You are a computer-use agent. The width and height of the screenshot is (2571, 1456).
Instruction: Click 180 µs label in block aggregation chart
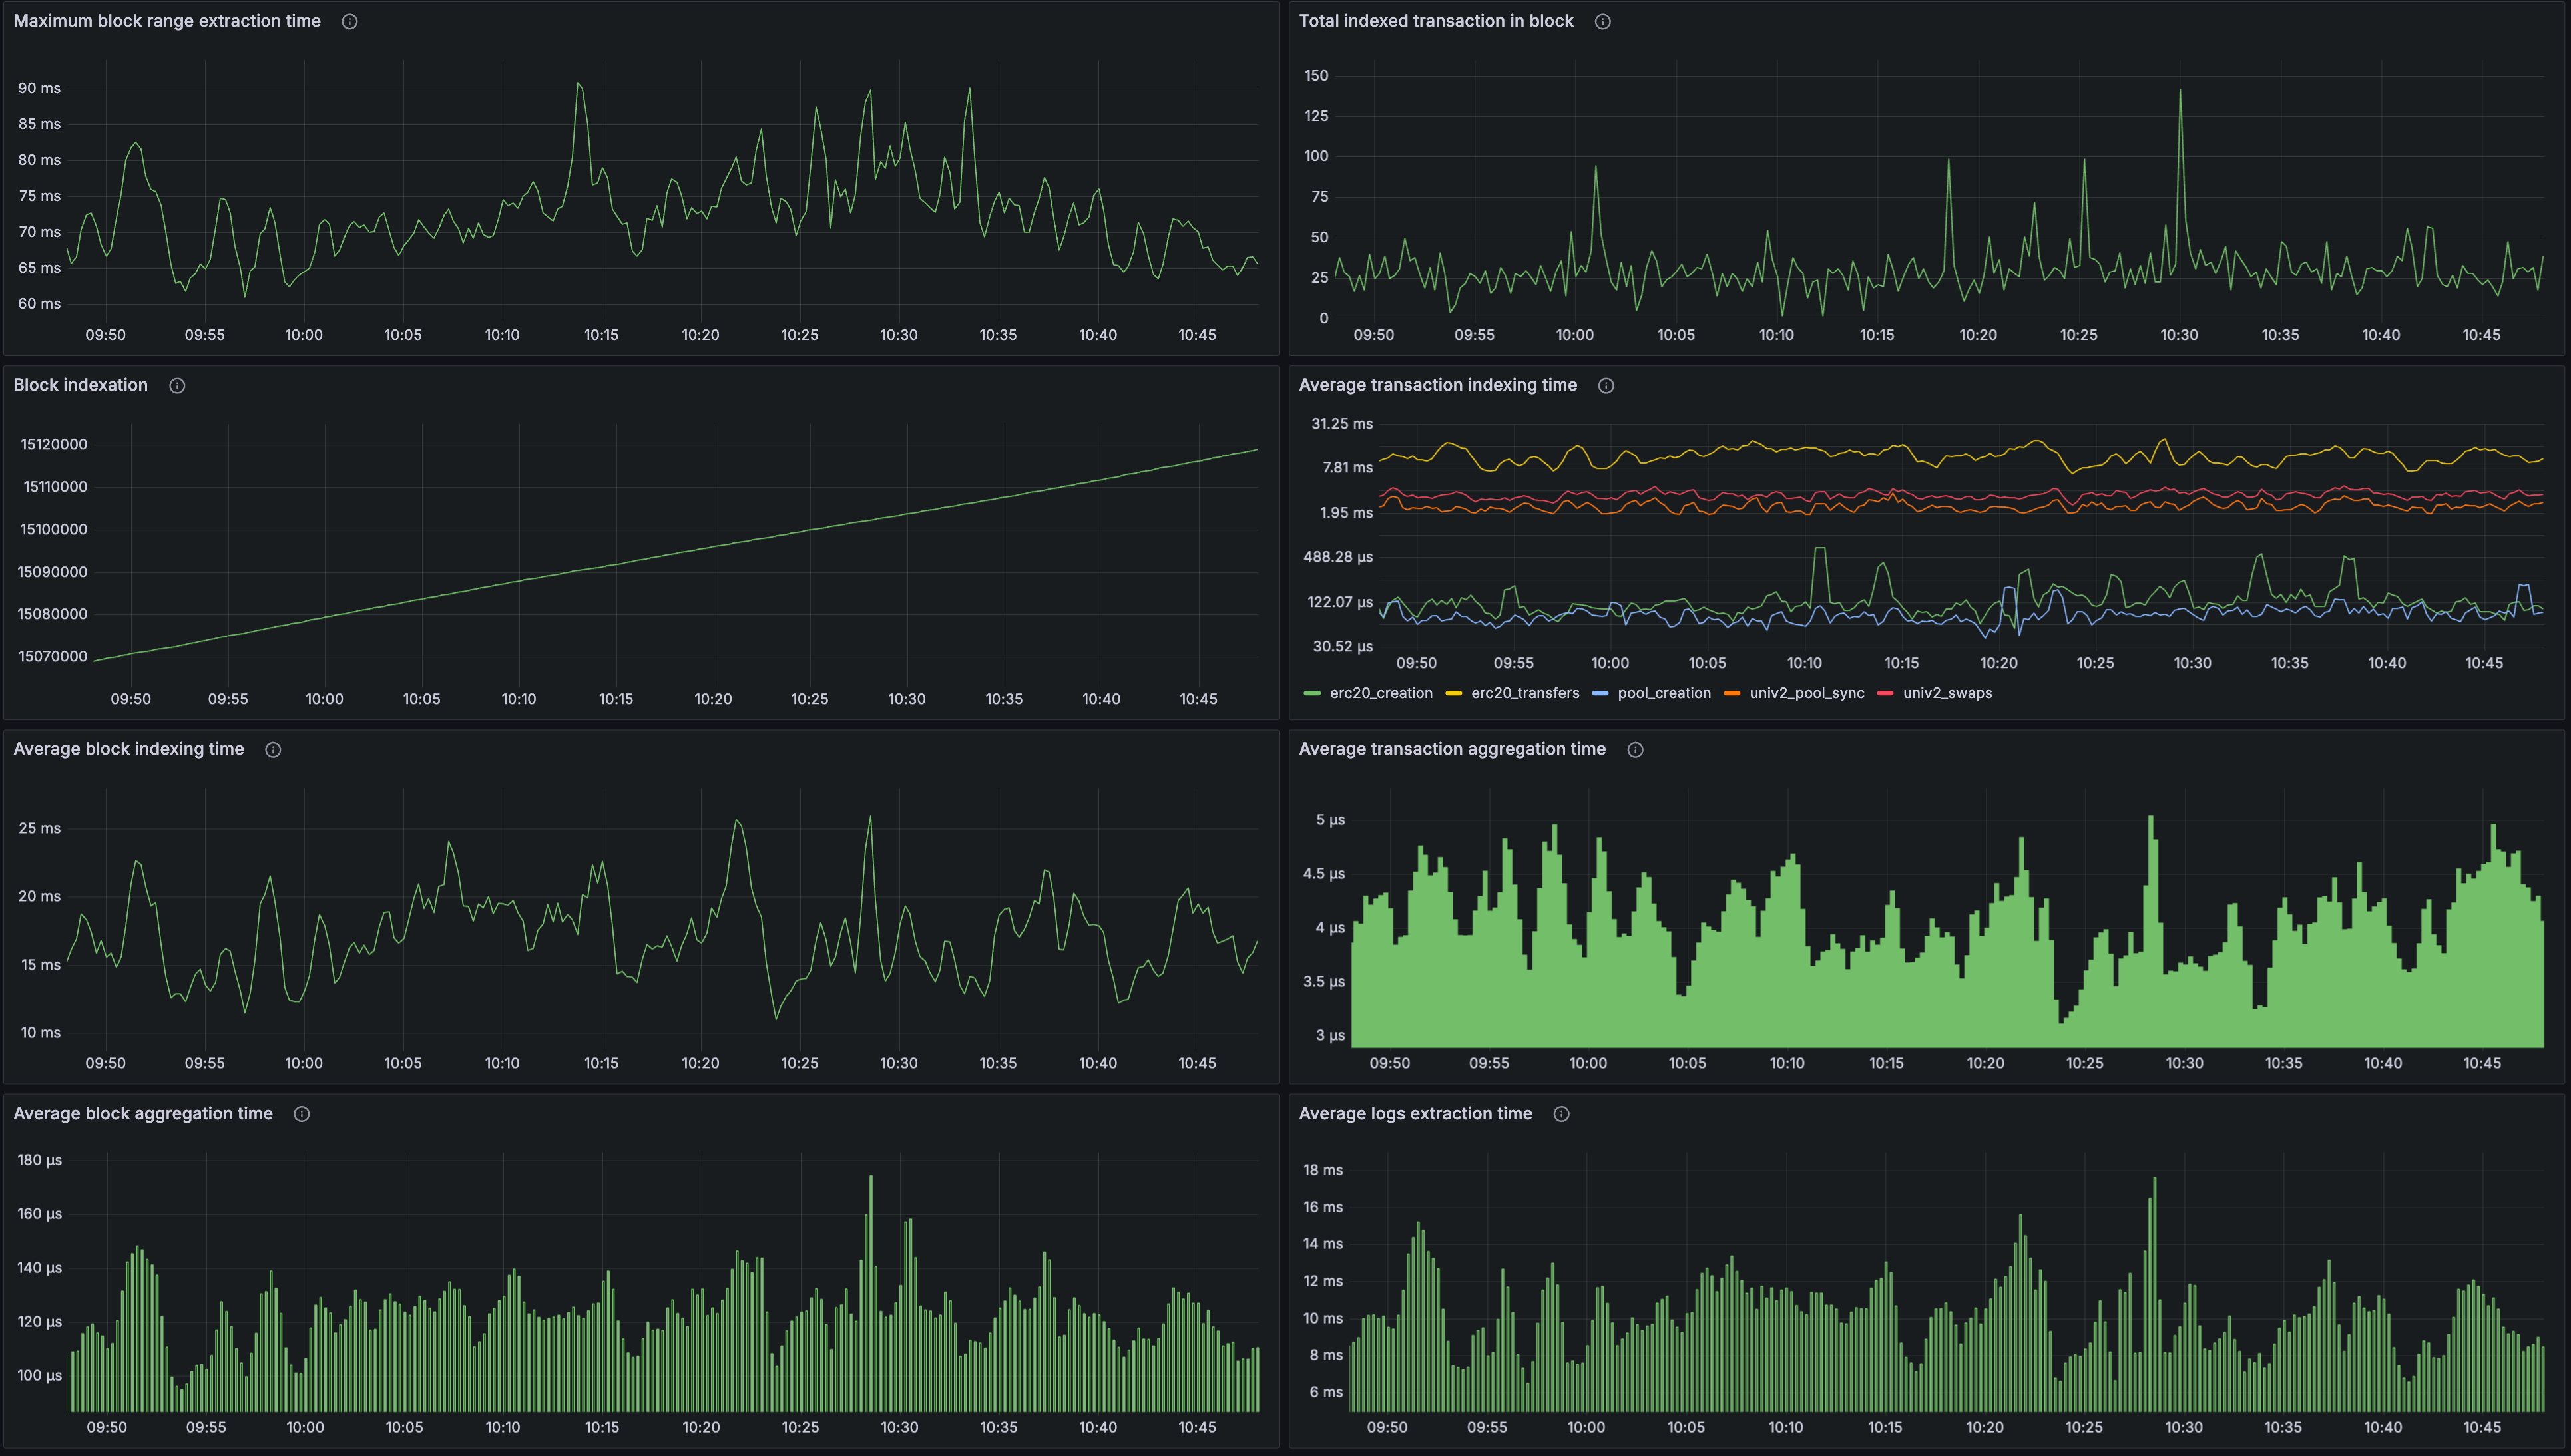pyautogui.click(x=39, y=1159)
